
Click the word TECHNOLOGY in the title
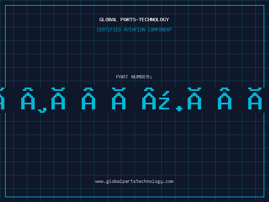tap(154, 20)
